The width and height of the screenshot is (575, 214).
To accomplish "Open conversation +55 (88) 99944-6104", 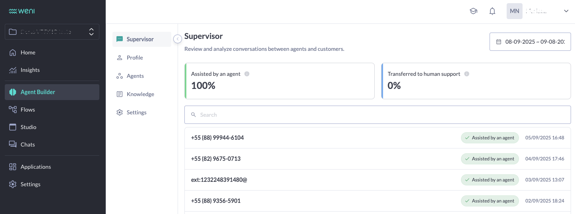I will (217, 138).
